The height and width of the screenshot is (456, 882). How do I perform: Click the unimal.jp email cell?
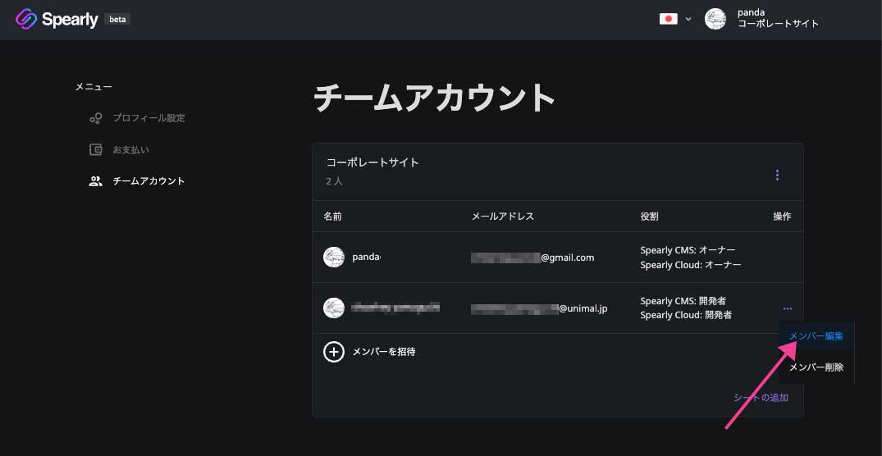539,308
